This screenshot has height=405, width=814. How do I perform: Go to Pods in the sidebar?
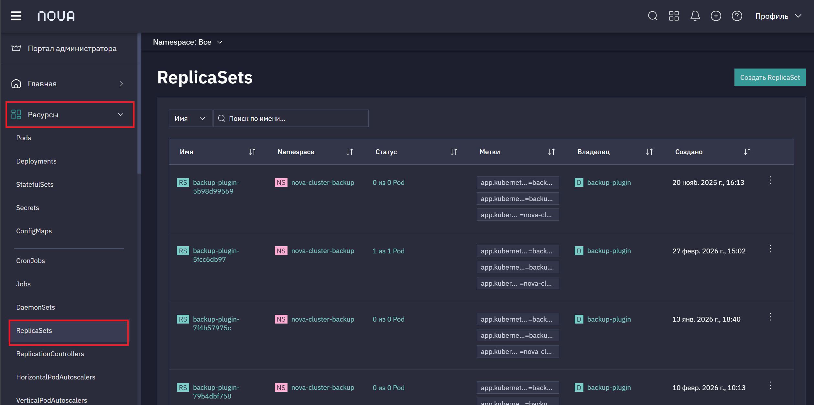click(x=24, y=138)
